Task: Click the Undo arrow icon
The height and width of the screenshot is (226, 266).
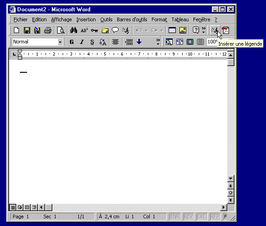Action: tap(139, 30)
